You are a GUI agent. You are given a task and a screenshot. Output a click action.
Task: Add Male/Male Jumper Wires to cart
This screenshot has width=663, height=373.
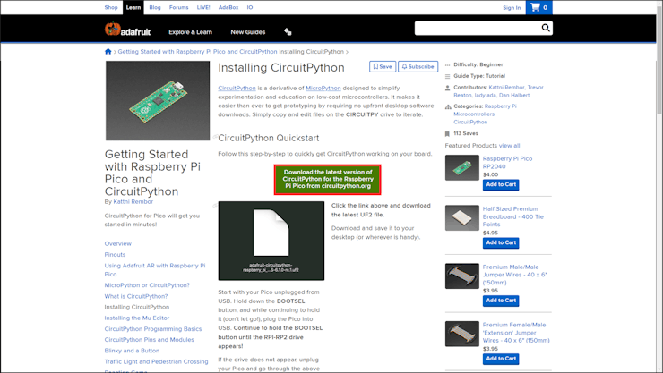point(501,301)
